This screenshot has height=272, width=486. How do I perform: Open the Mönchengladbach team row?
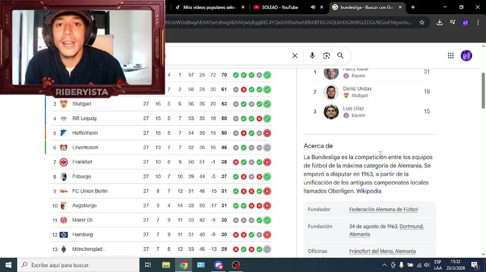pos(161,249)
